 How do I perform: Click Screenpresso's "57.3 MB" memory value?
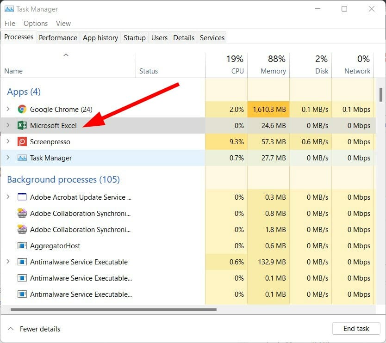pyautogui.click(x=274, y=142)
